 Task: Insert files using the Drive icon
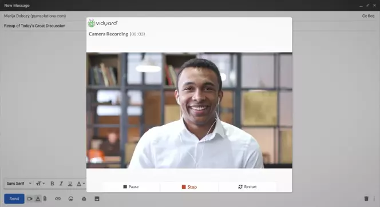[x=84, y=199]
